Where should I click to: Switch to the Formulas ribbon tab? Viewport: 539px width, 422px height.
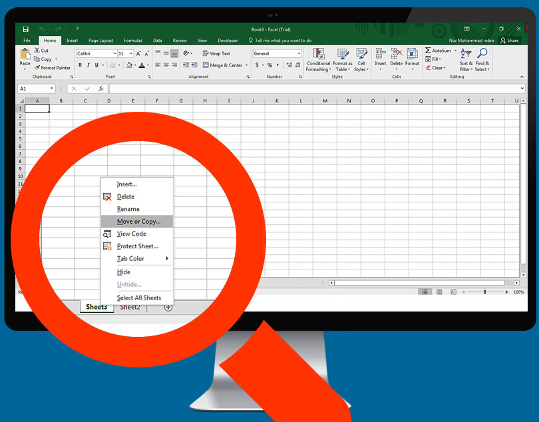133,40
